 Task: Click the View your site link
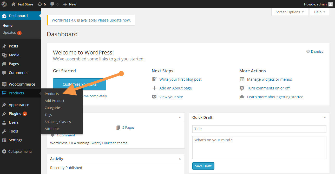point(171,97)
